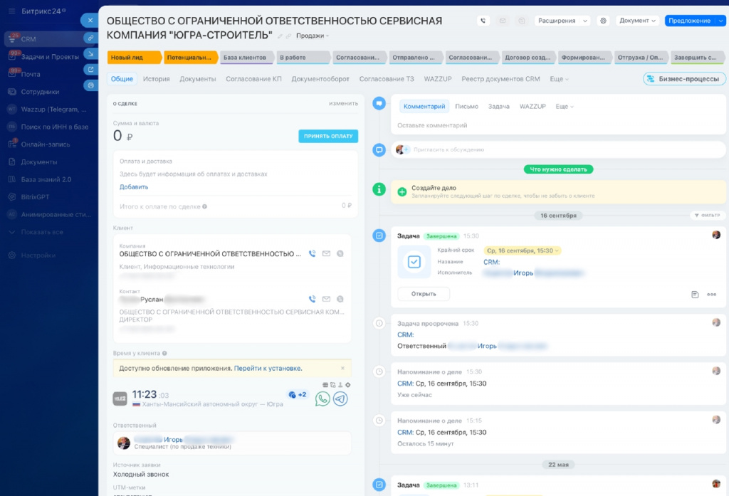
Task: Open WhatsApp chat with client
Action: click(322, 399)
